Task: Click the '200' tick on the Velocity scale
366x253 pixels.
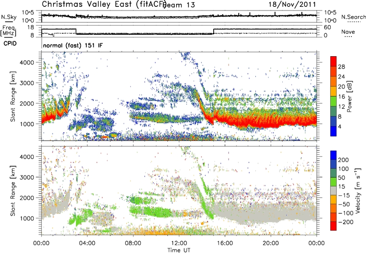Action: click(x=344, y=160)
